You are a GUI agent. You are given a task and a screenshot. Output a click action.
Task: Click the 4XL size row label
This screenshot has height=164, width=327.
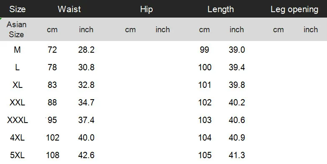tap(17, 138)
